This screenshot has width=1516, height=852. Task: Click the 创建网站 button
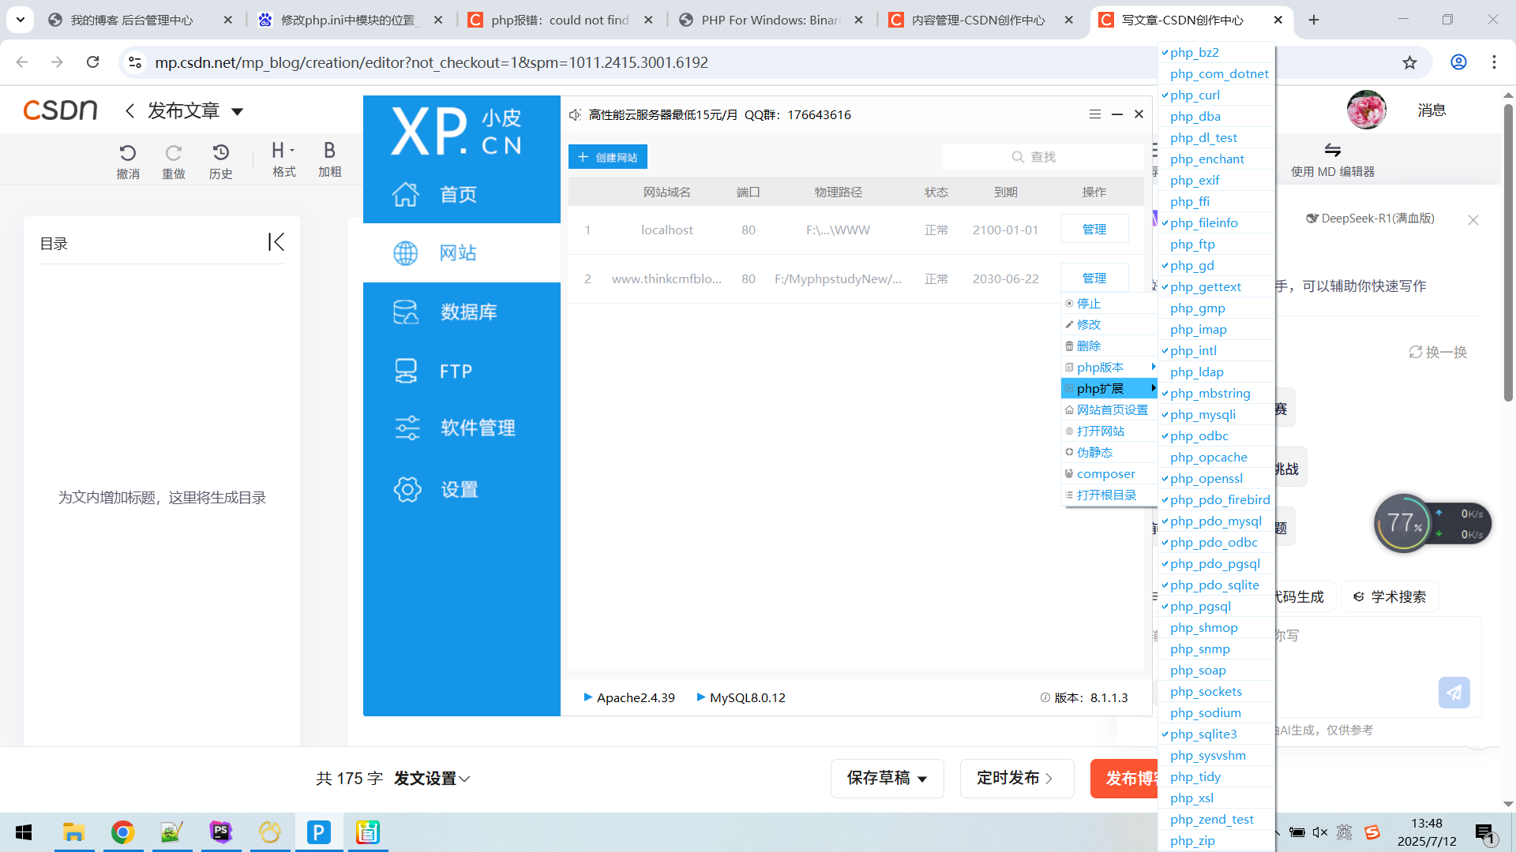607,156
